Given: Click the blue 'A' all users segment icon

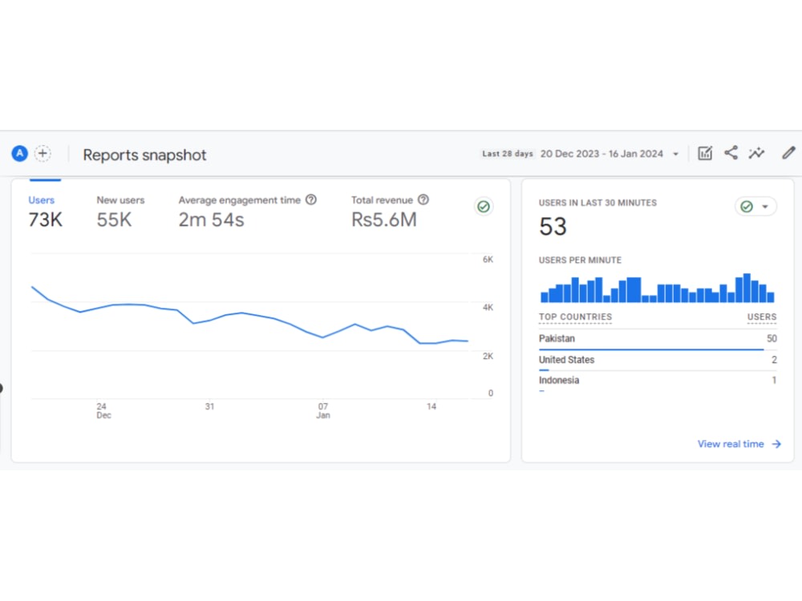Looking at the screenshot, I should point(19,153).
